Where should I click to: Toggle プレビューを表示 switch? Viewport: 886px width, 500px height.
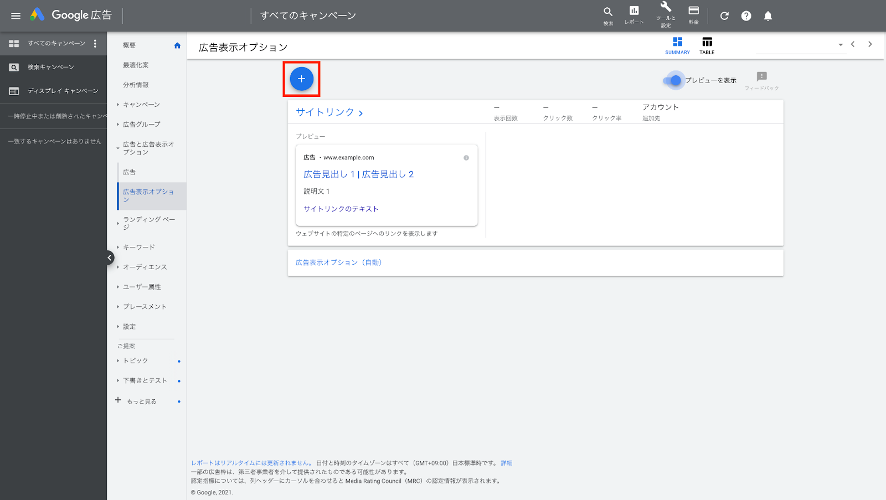coord(672,80)
